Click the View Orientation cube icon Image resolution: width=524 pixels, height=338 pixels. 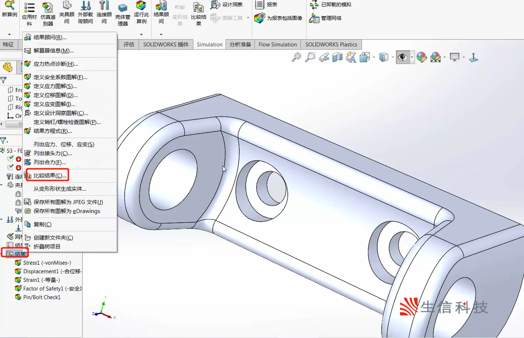tap(364, 57)
